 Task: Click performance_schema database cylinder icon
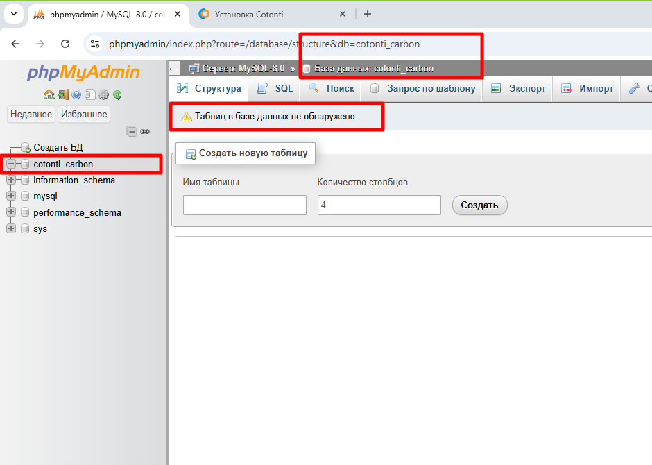[x=25, y=212]
